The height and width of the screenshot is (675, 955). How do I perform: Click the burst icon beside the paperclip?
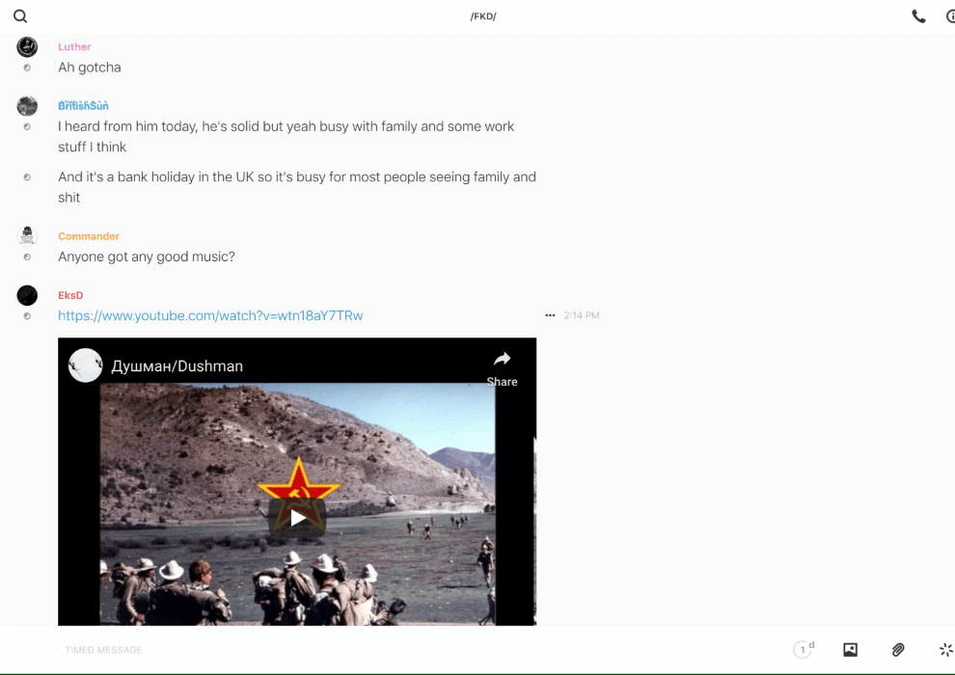(x=945, y=650)
